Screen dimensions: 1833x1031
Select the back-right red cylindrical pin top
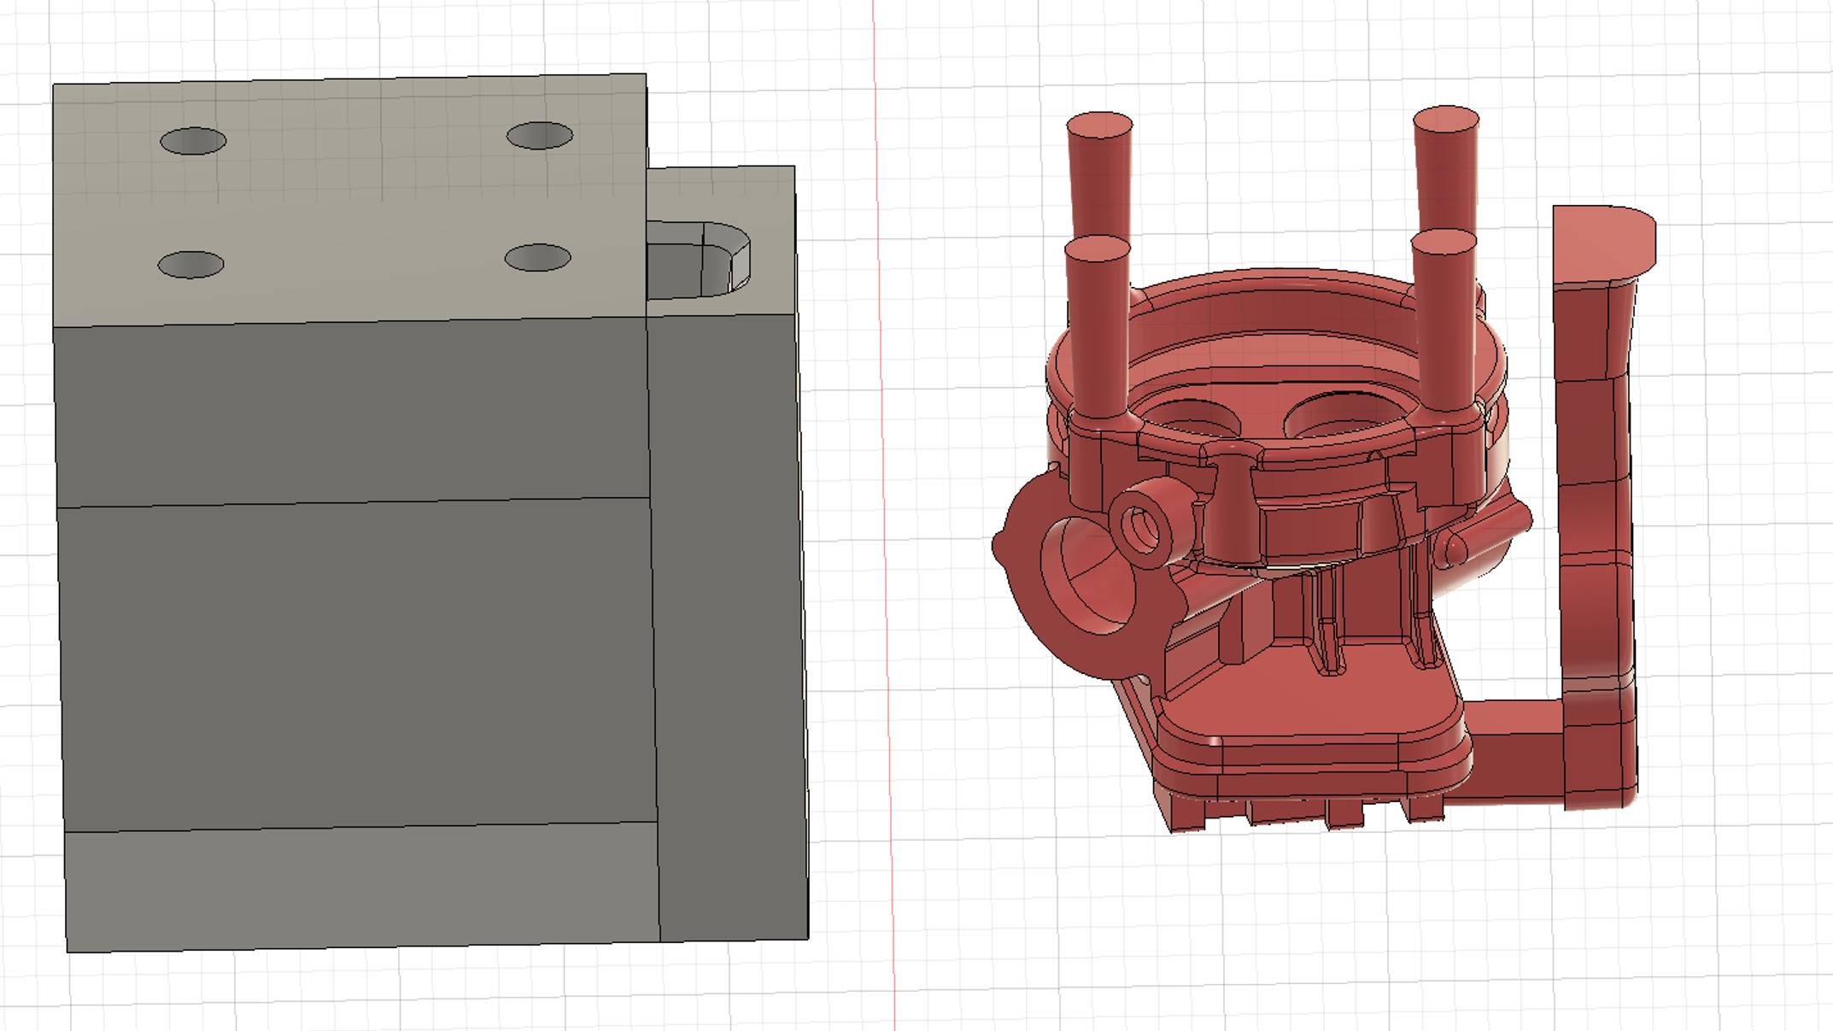tap(1446, 120)
